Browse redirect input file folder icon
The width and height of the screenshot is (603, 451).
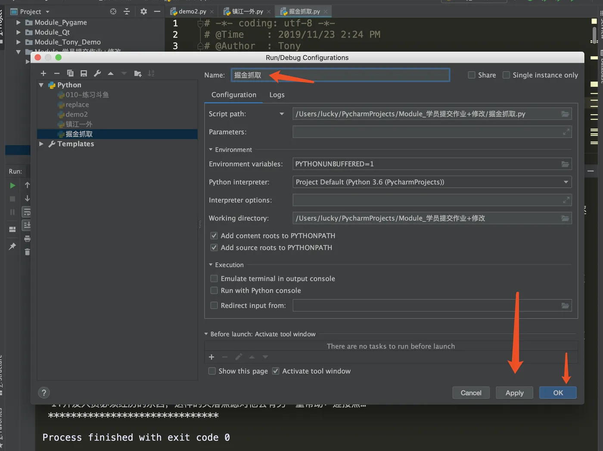(565, 306)
